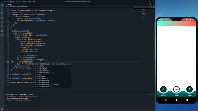Open the File menu
Screen dimensions: 198x111
tap(5, 1)
